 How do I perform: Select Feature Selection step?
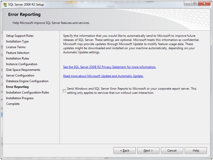click(18, 53)
